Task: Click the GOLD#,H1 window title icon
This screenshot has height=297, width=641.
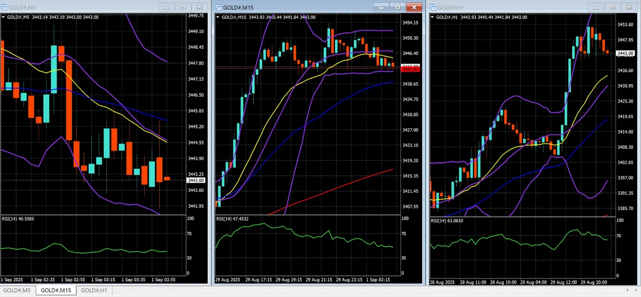Action: (432, 7)
